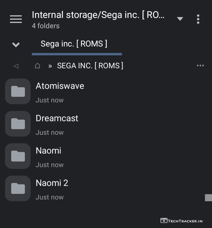
Task: Click the Atomiswave folder icon
Action: coord(18,91)
